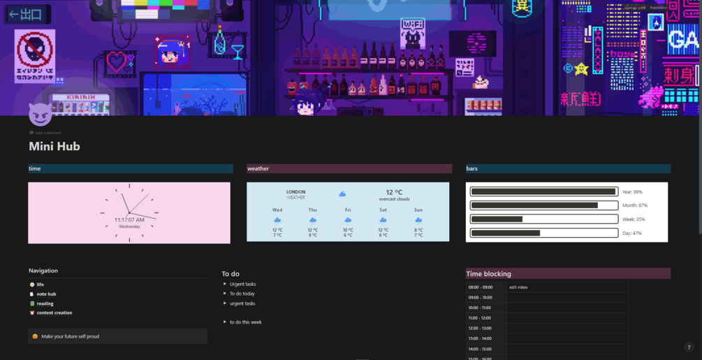Open the note hub page link
This screenshot has width=702, height=360.
click(46, 294)
